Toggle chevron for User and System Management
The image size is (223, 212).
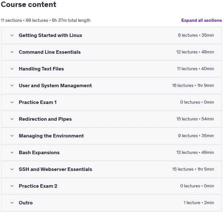12,86
